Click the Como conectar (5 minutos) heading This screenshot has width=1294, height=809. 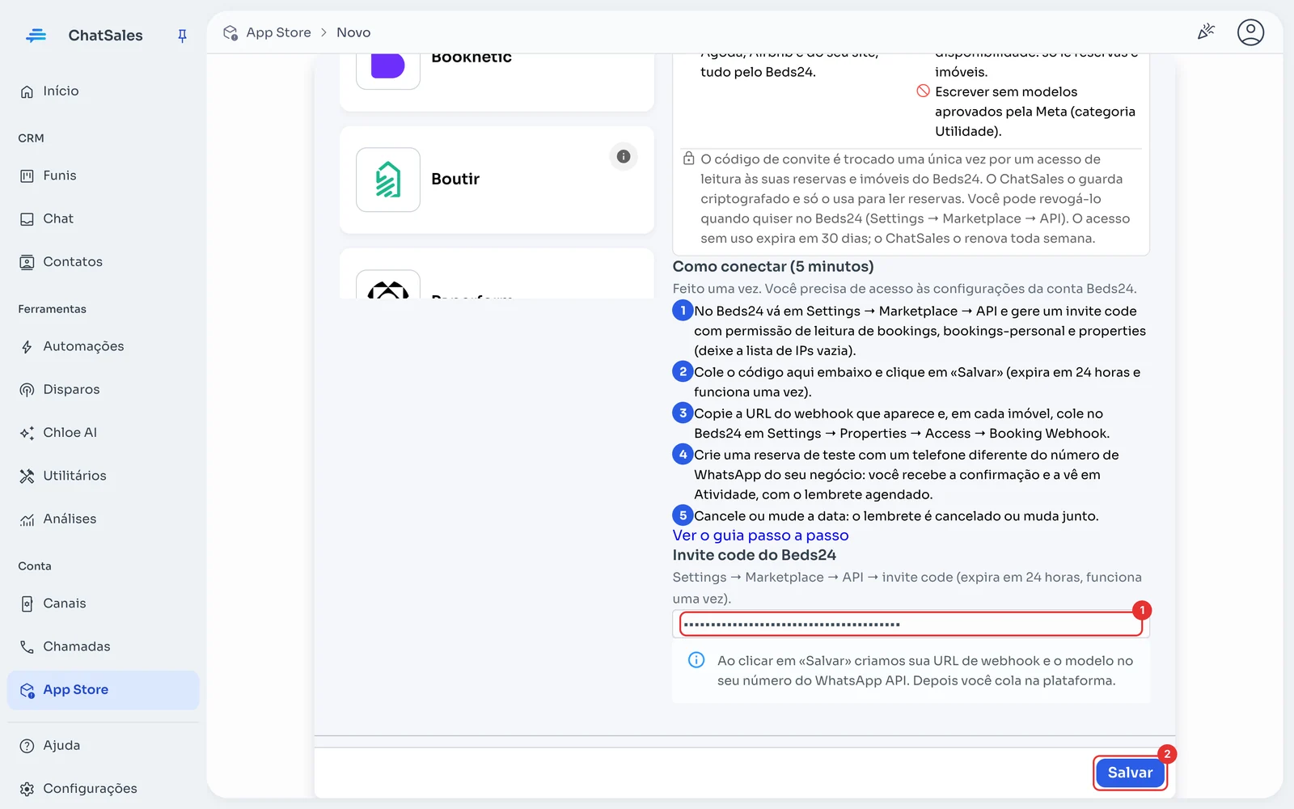(773, 266)
